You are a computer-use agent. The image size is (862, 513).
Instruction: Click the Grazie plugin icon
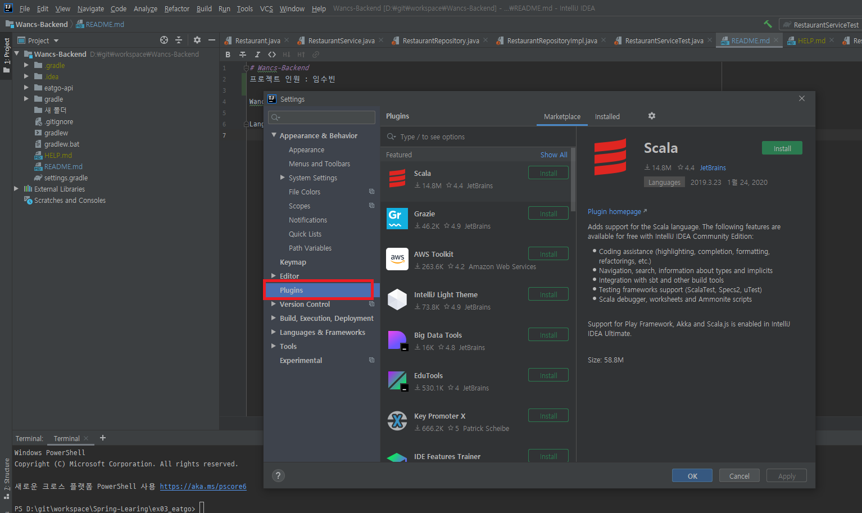click(397, 219)
